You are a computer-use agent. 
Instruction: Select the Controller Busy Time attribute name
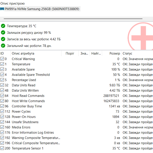point(27,106)
